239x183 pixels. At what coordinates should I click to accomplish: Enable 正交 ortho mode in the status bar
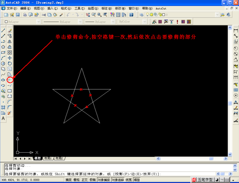[x=85, y=179]
